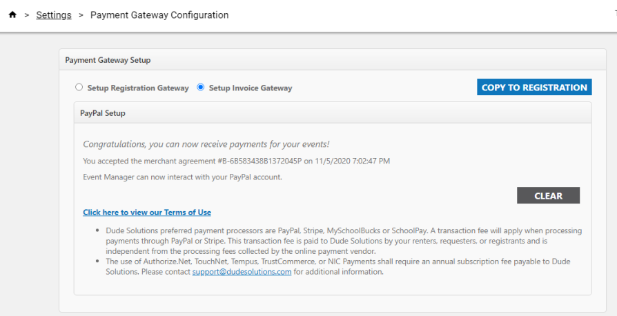This screenshot has height=316, width=617.
Task: Click the bullet about preferred payment processors
Action: [x=344, y=241]
